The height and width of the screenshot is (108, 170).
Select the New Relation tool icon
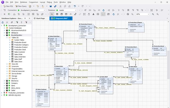click(75, 14)
